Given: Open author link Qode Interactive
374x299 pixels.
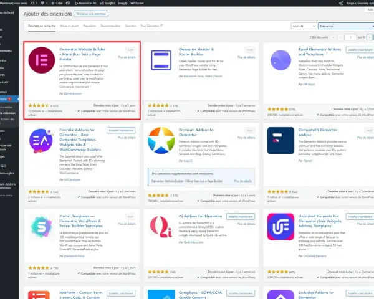Looking at the screenshot, I should click(193, 242).
